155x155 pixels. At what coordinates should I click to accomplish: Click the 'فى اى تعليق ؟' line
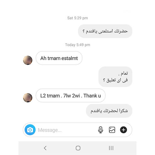[x=115, y=80]
